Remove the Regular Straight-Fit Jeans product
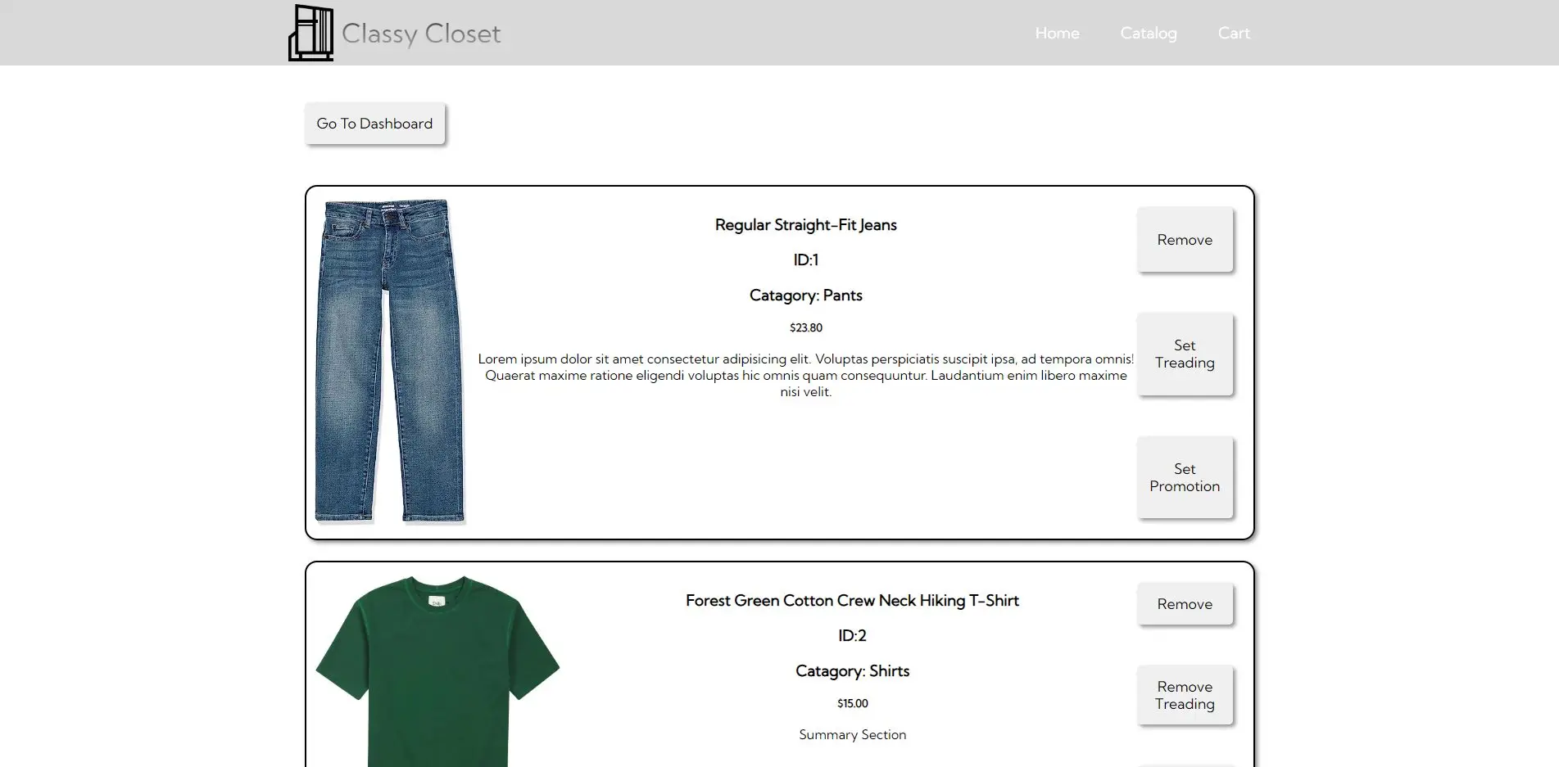Screen dimensions: 1559x767 tap(1185, 240)
